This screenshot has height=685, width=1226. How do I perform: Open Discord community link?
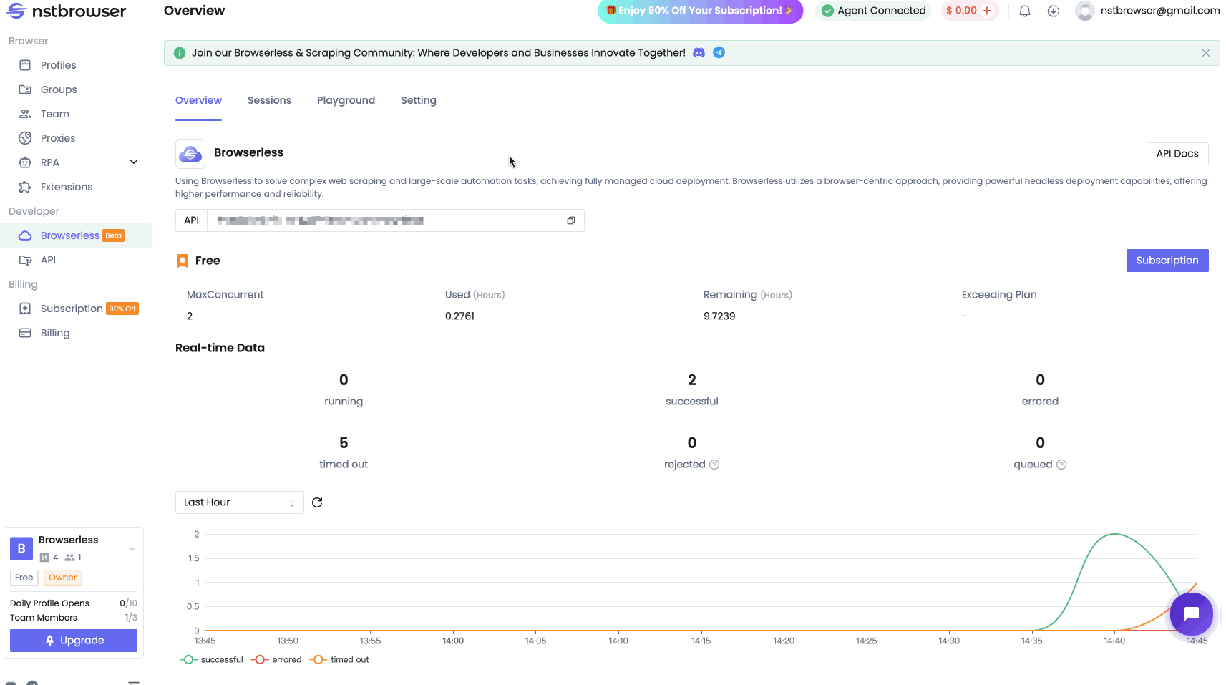tap(699, 53)
